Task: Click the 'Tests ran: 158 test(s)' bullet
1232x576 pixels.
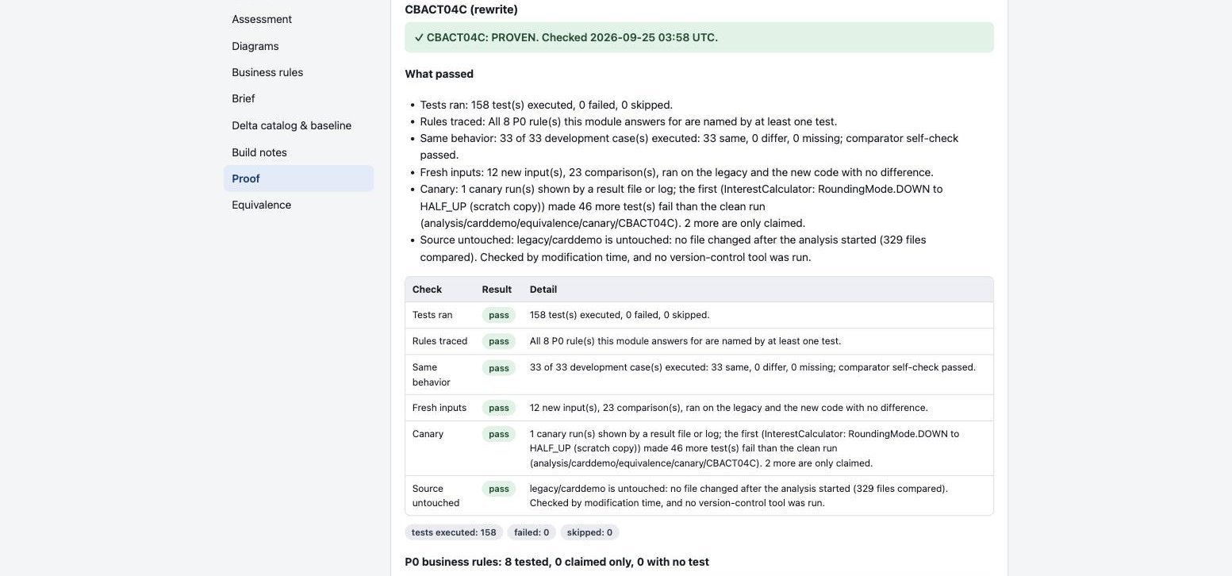Action: tap(547, 105)
